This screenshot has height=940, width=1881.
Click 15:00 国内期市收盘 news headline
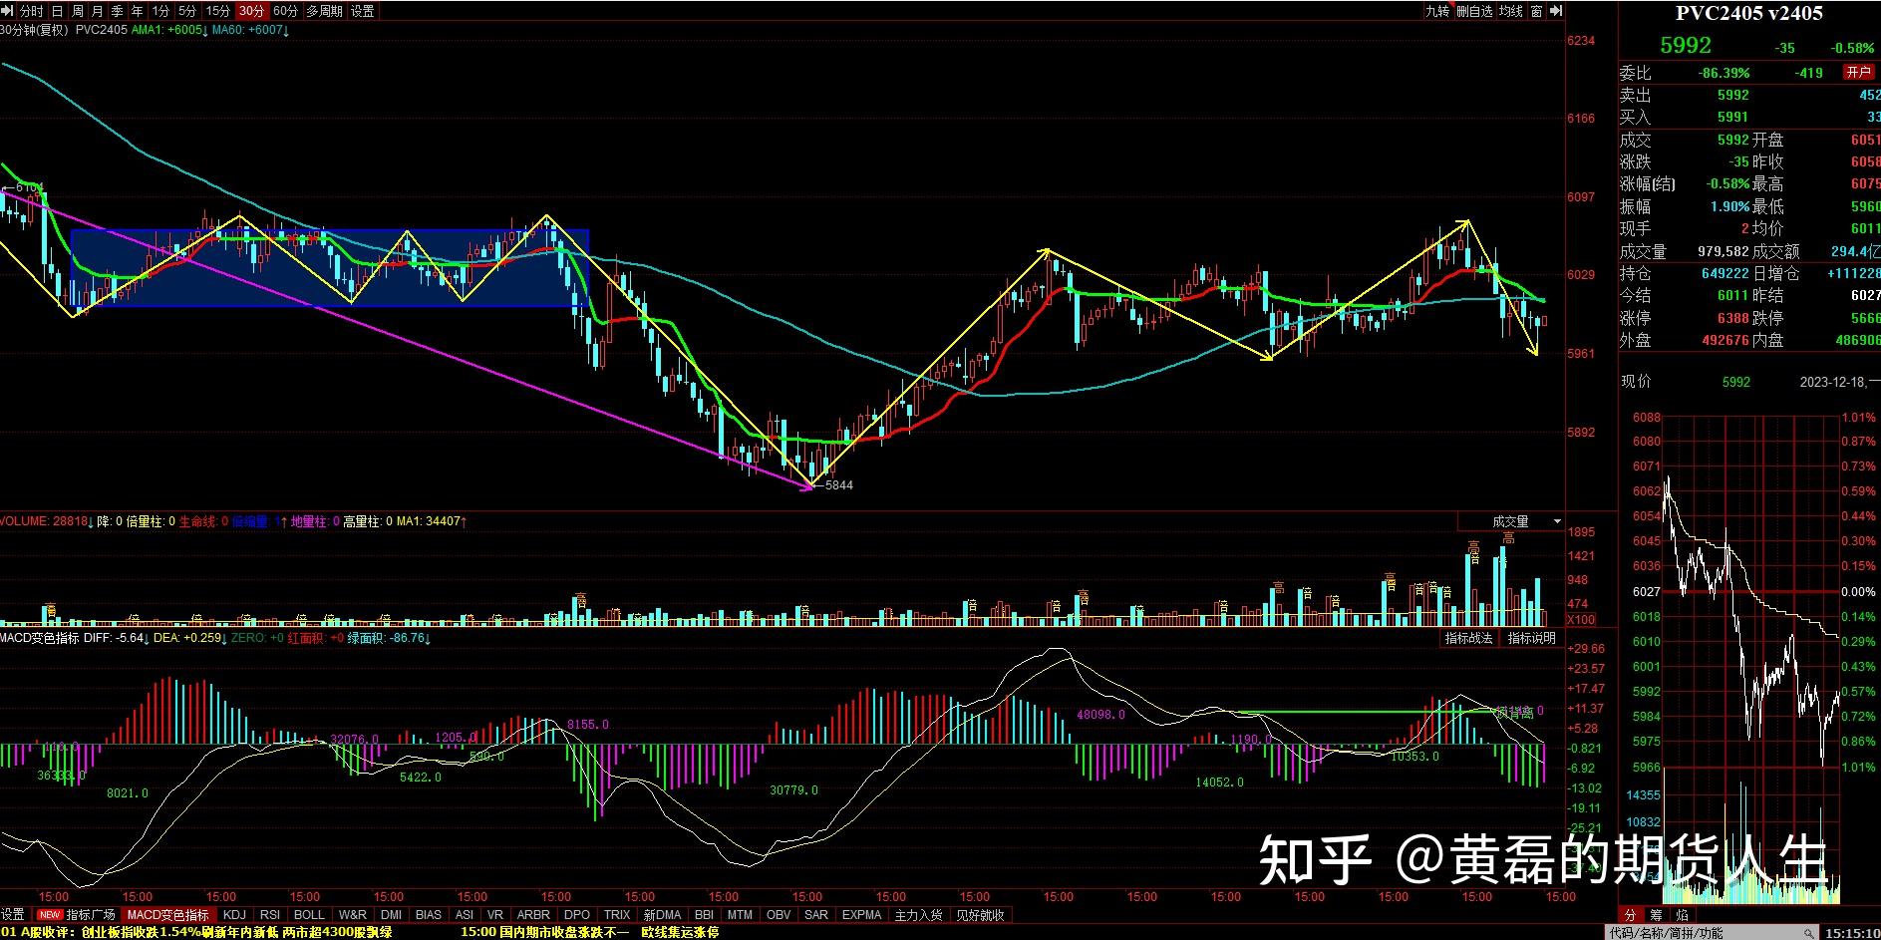(589, 932)
